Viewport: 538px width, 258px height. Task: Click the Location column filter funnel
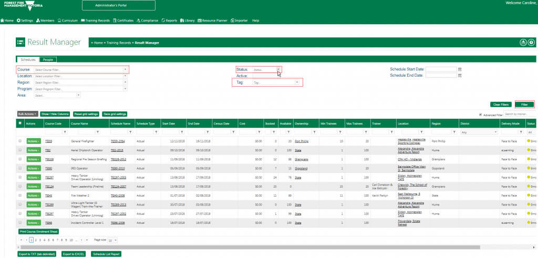click(421, 132)
